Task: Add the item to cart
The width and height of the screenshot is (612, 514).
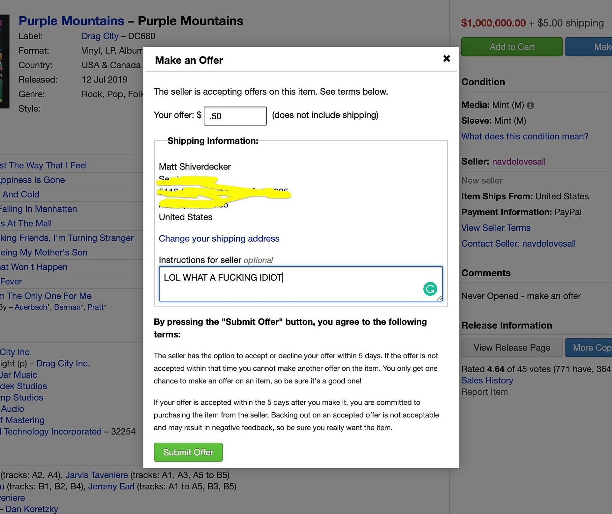Action: click(512, 47)
